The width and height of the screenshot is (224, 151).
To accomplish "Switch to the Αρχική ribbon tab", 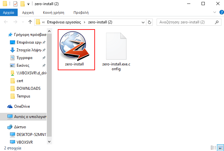I will (x=28, y=13).
